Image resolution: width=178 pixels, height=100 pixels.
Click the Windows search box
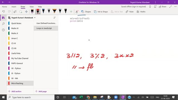[x=31, y=97]
